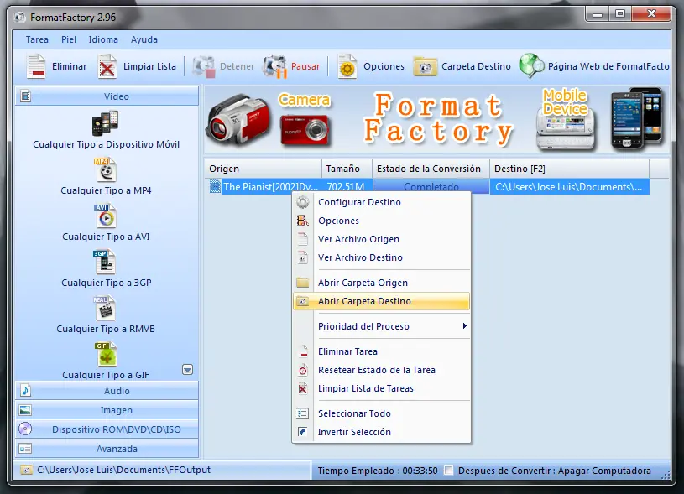The width and height of the screenshot is (684, 494).
Task: Click the music note icon on Audio header
Action: tap(25, 390)
